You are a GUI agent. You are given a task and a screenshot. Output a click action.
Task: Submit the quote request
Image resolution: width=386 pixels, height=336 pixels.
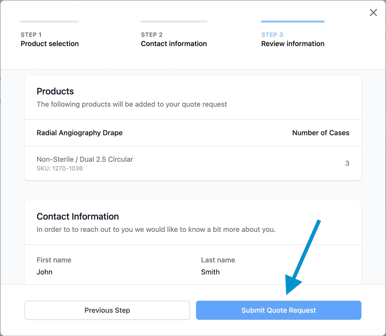278,310
